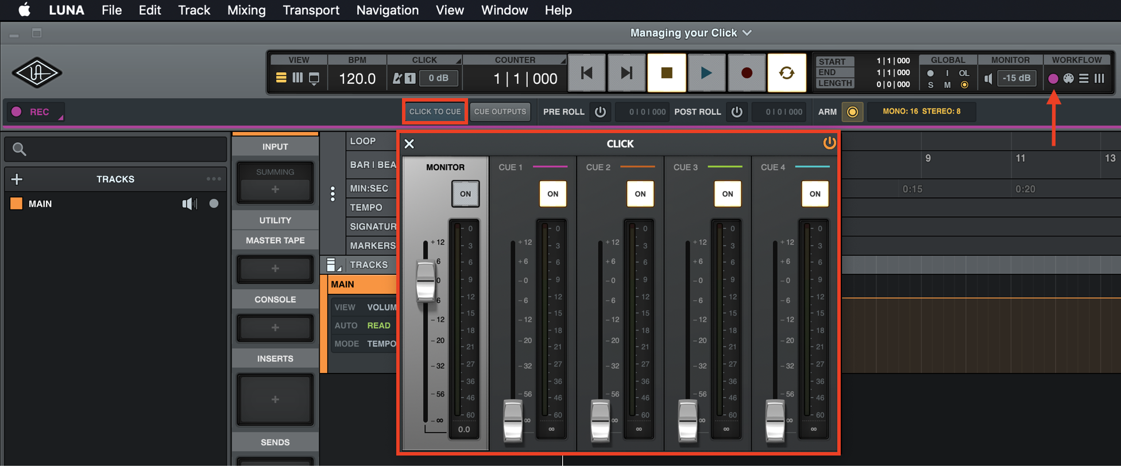Start recording with the transport record button
This screenshot has width=1121, height=467.
click(x=747, y=73)
